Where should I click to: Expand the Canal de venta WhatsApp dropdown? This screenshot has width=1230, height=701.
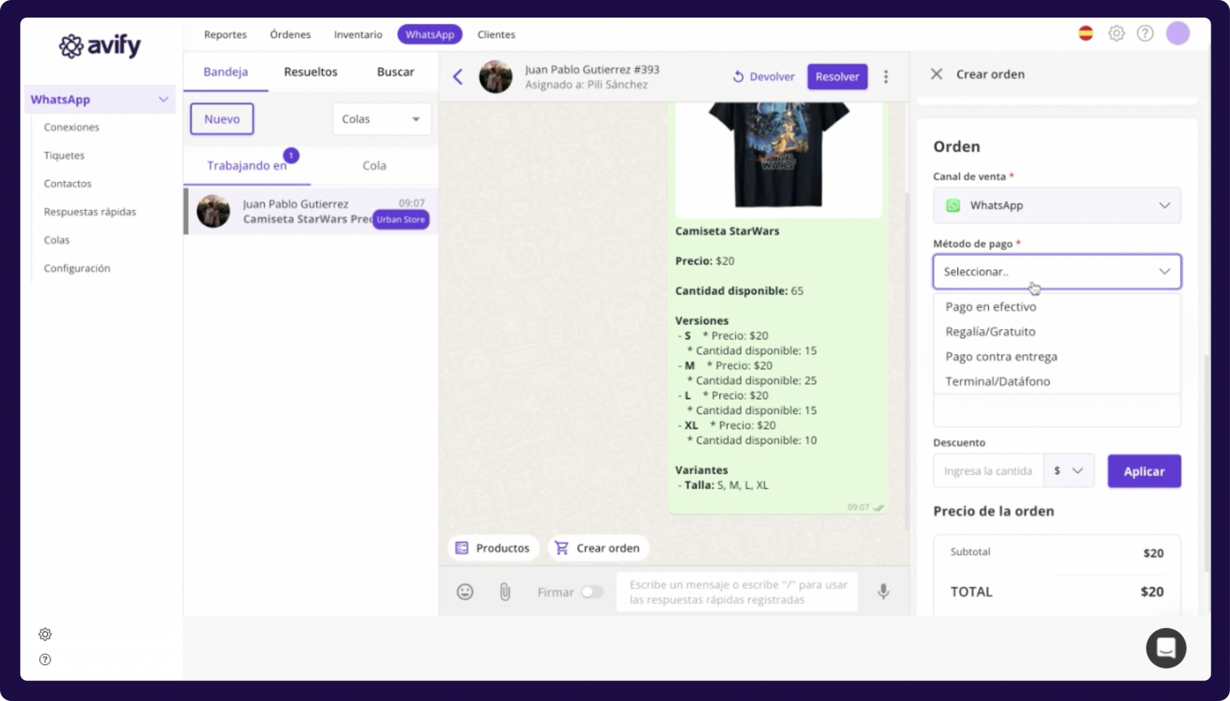pos(1056,206)
